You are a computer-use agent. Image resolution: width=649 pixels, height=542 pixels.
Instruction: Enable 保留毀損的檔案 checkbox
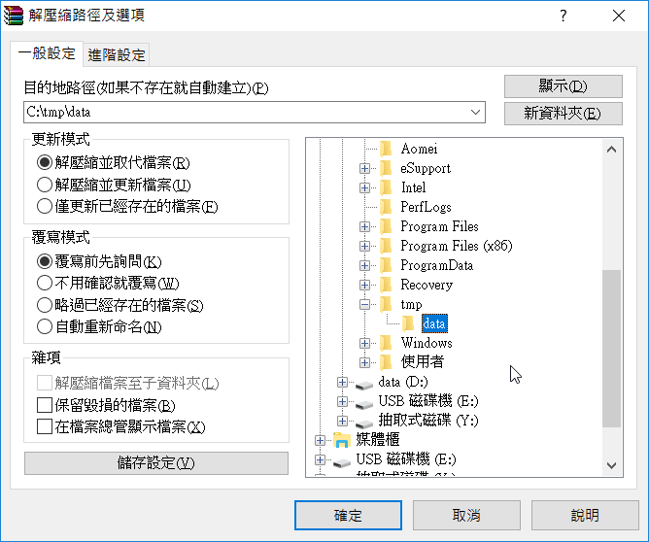[x=106, y=405]
